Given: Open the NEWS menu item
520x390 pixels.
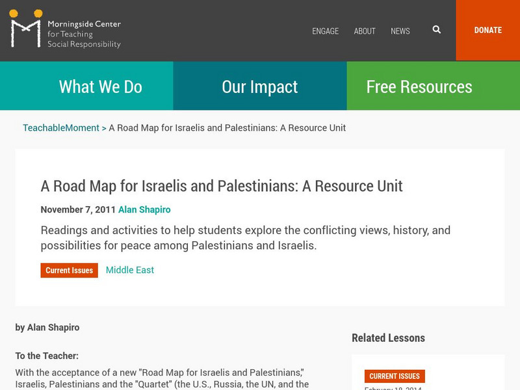Looking at the screenshot, I should (400, 31).
